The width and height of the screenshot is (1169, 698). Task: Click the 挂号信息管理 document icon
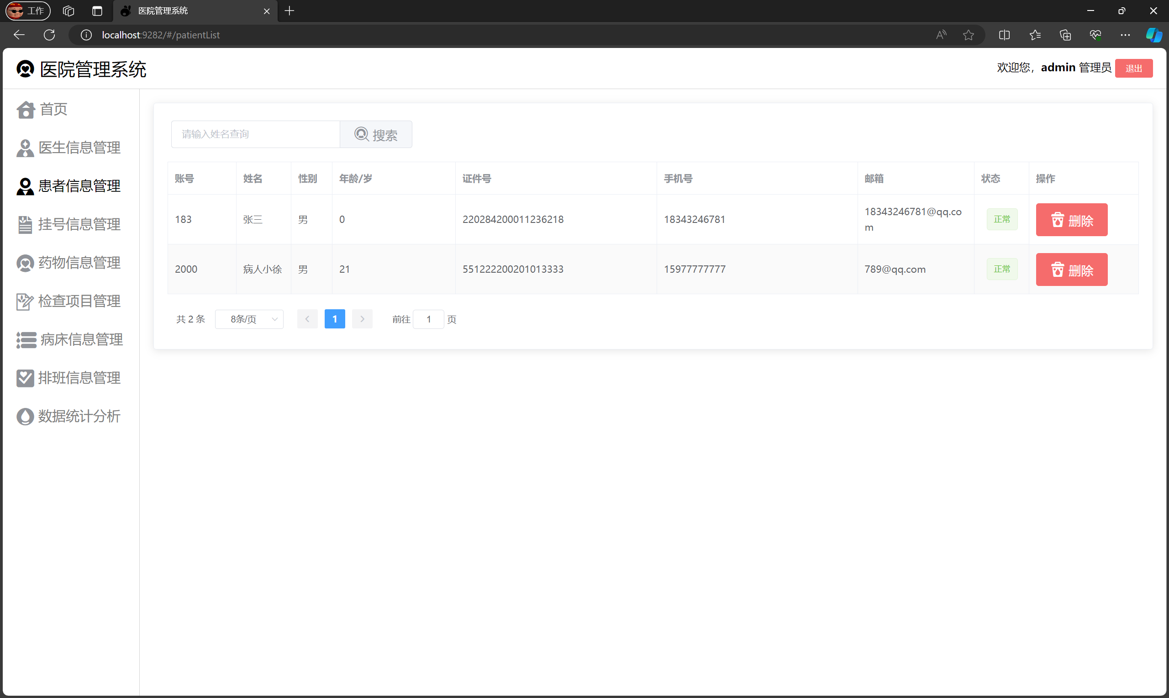pyautogui.click(x=25, y=225)
